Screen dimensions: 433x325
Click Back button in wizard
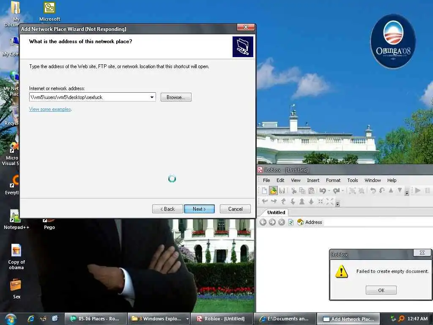167,209
